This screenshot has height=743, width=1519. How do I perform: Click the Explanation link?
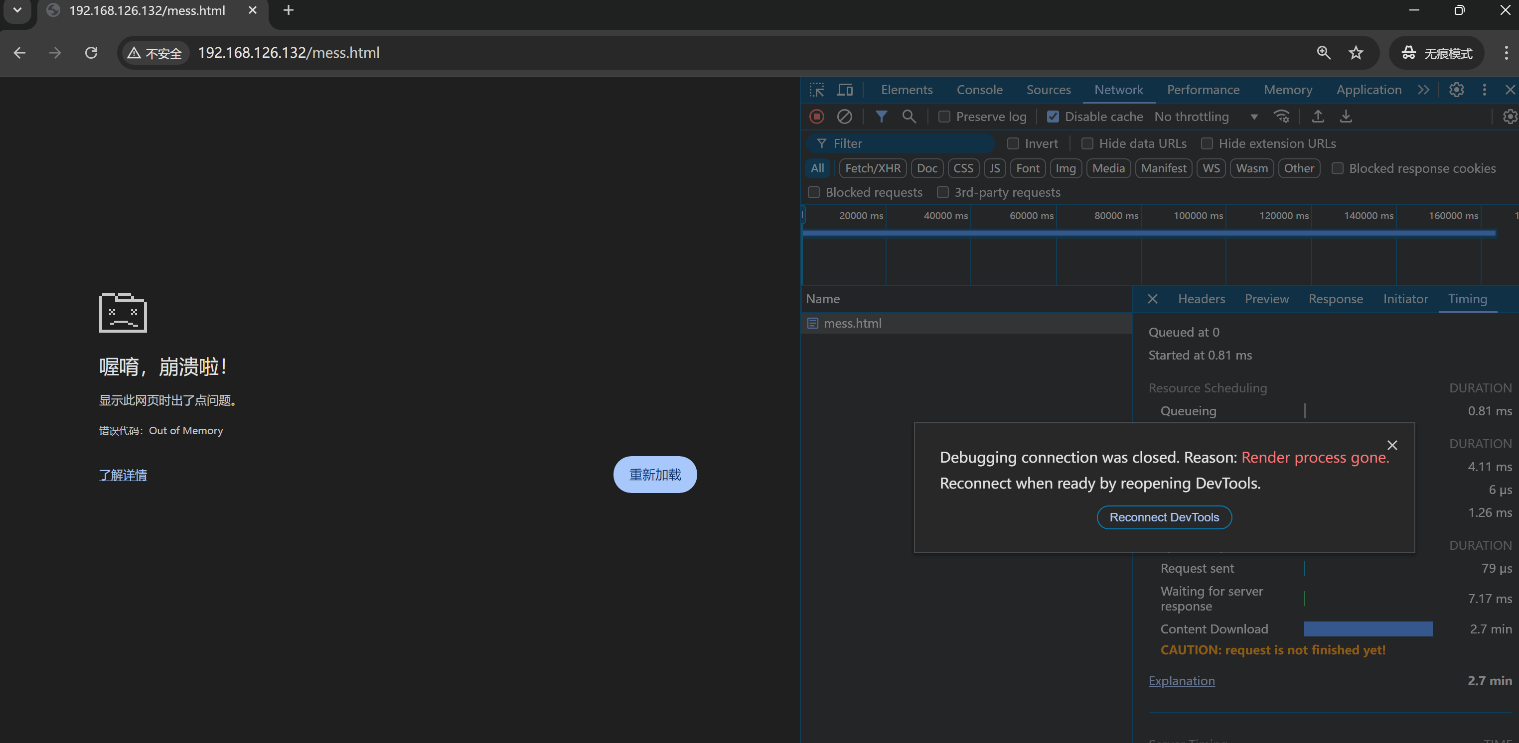1181,681
